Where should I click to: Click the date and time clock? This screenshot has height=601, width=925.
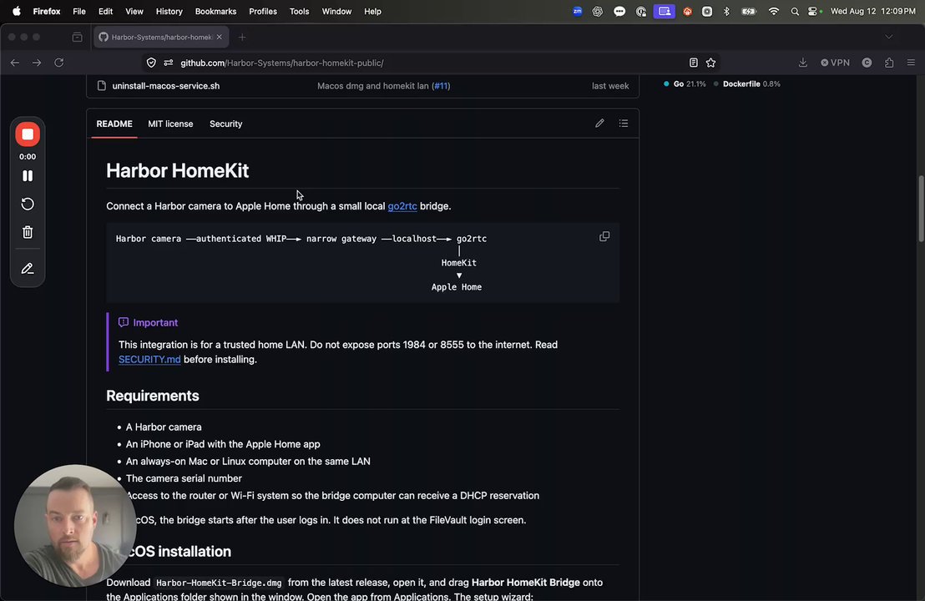click(x=872, y=11)
